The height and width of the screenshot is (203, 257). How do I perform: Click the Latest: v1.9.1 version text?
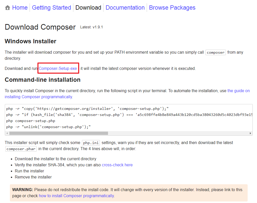(92, 27)
